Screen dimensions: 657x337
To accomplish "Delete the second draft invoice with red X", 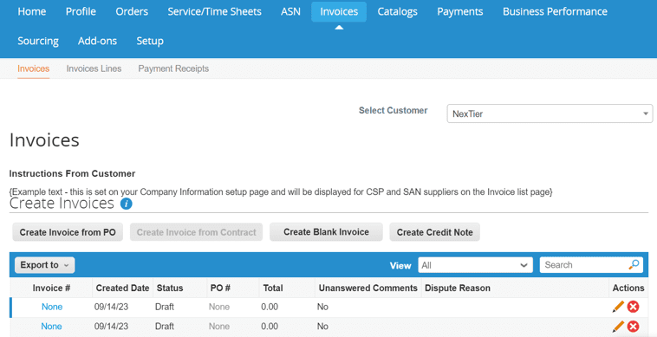I will [x=633, y=327].
